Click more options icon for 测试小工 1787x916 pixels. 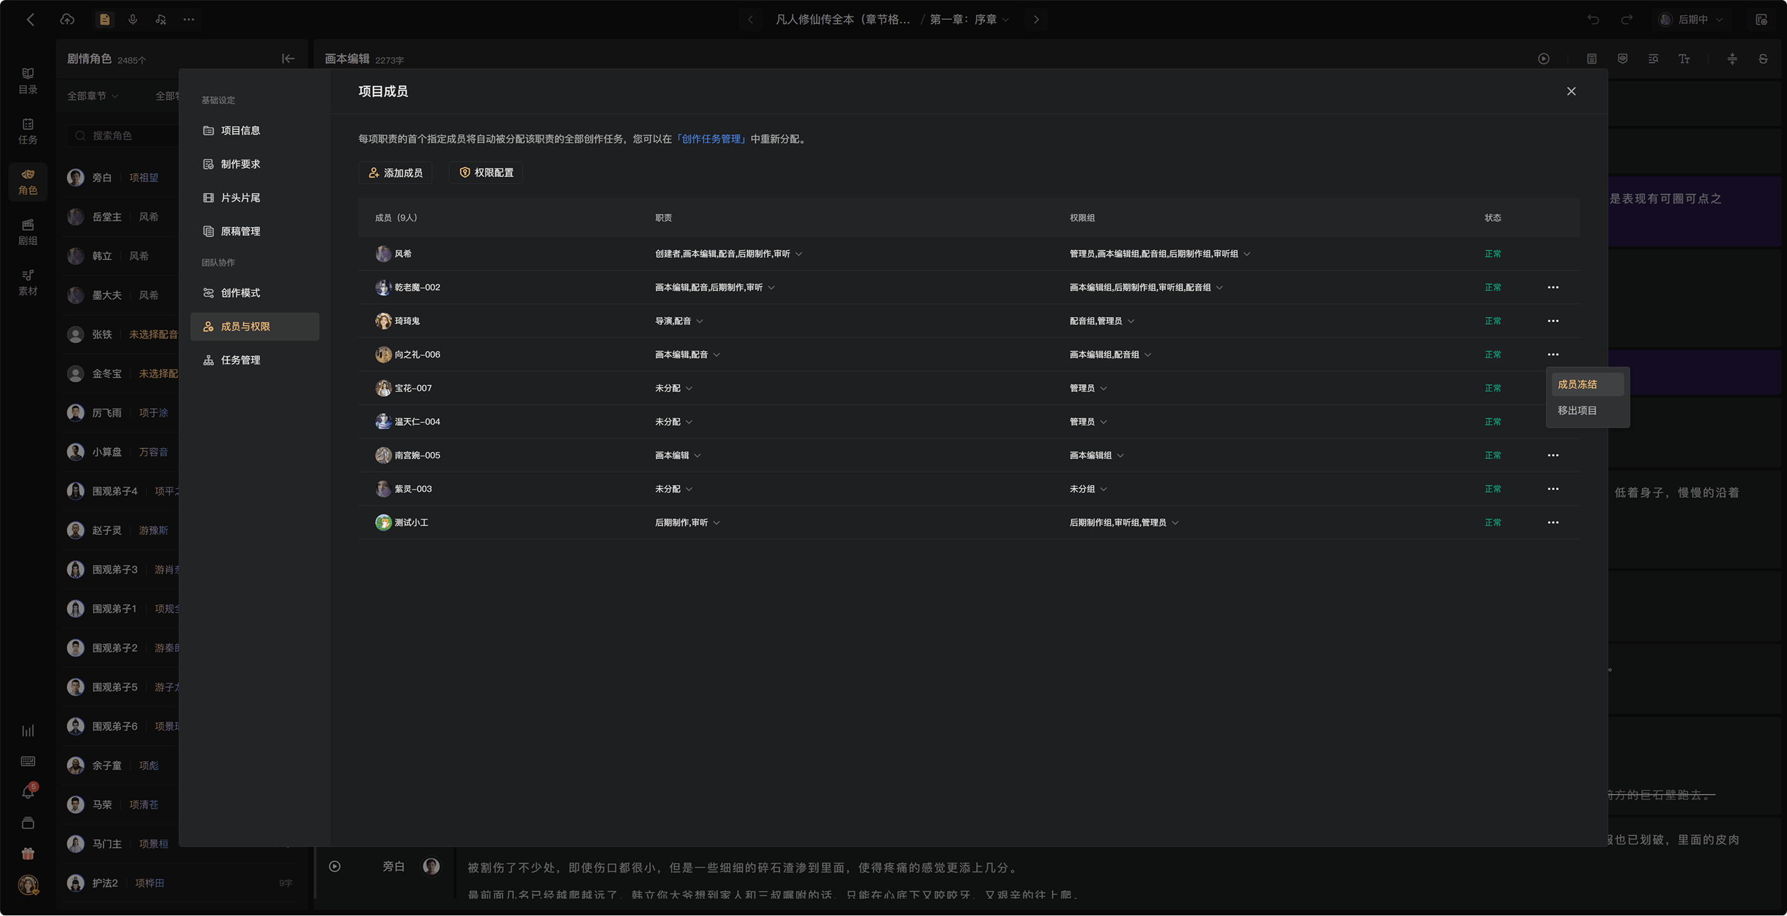coord(1552,523)
